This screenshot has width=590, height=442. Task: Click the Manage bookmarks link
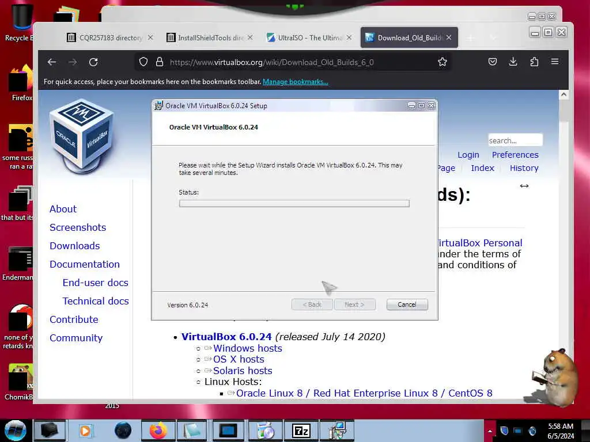[296, 82]
